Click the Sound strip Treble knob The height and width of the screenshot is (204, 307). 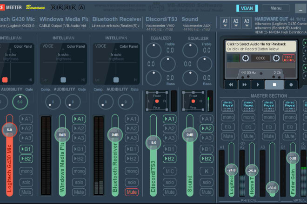(x=190, y=51)
